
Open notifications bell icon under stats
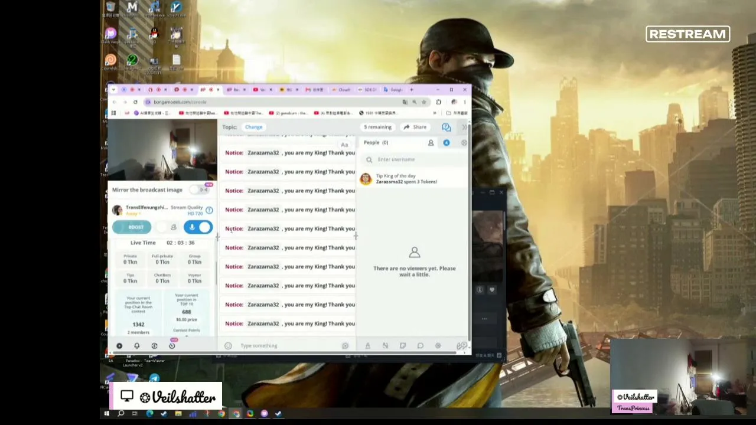pyautogui.click(x=136, y=346)
